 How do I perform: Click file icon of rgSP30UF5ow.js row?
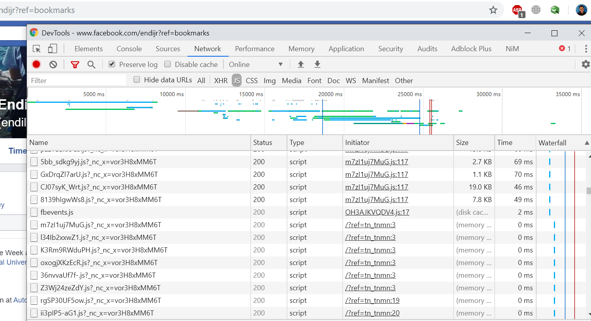pos(34,301)
